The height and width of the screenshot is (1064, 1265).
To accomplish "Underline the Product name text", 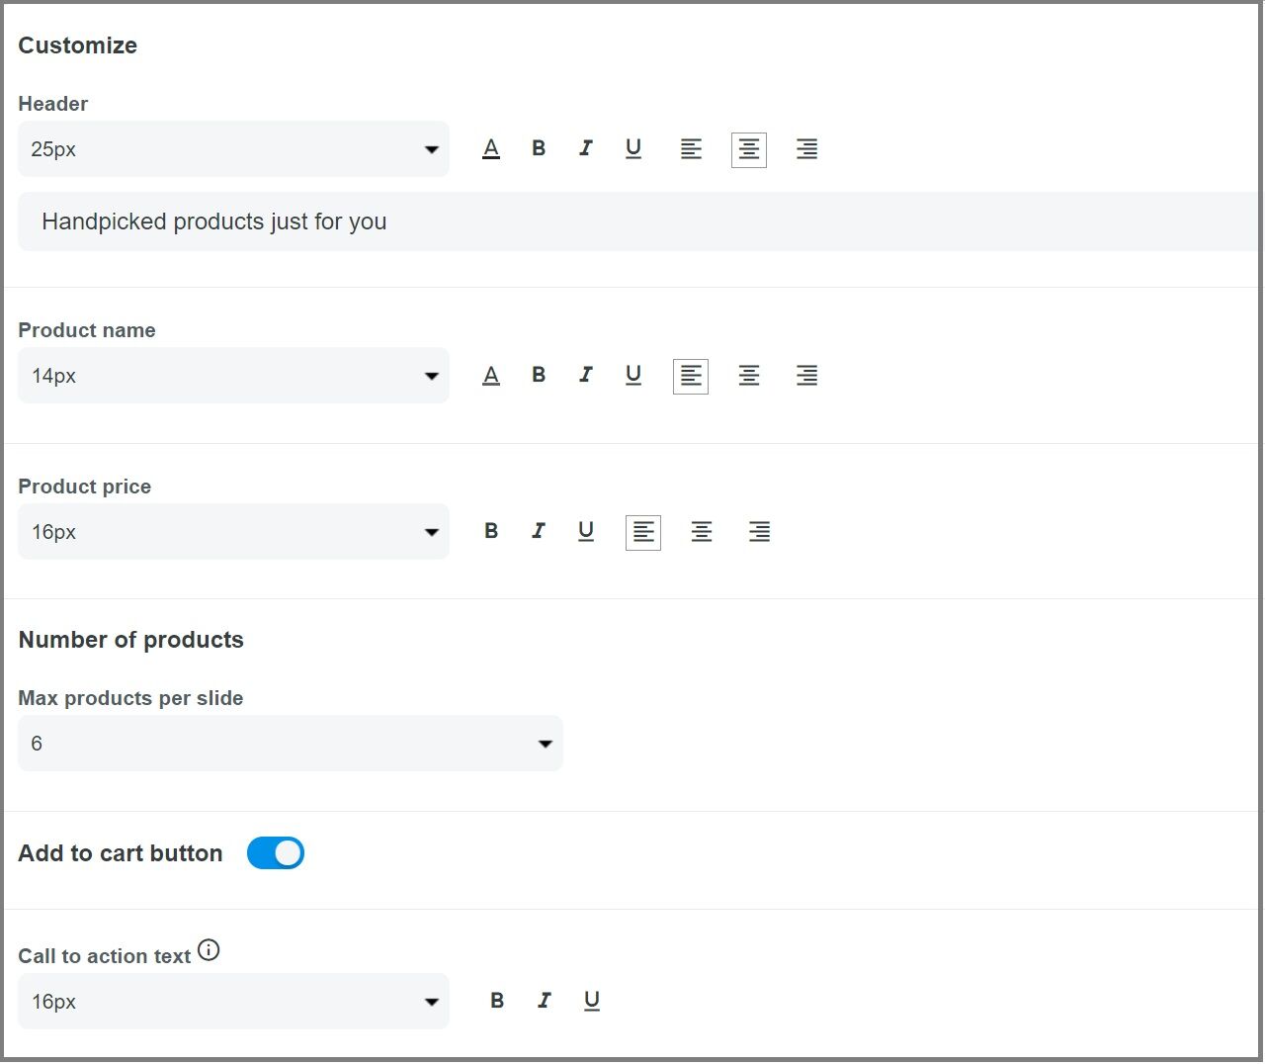I will click(x=633, y=376).
